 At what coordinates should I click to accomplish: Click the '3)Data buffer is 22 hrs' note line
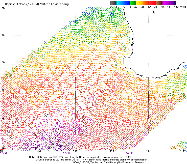click(91, 160)
